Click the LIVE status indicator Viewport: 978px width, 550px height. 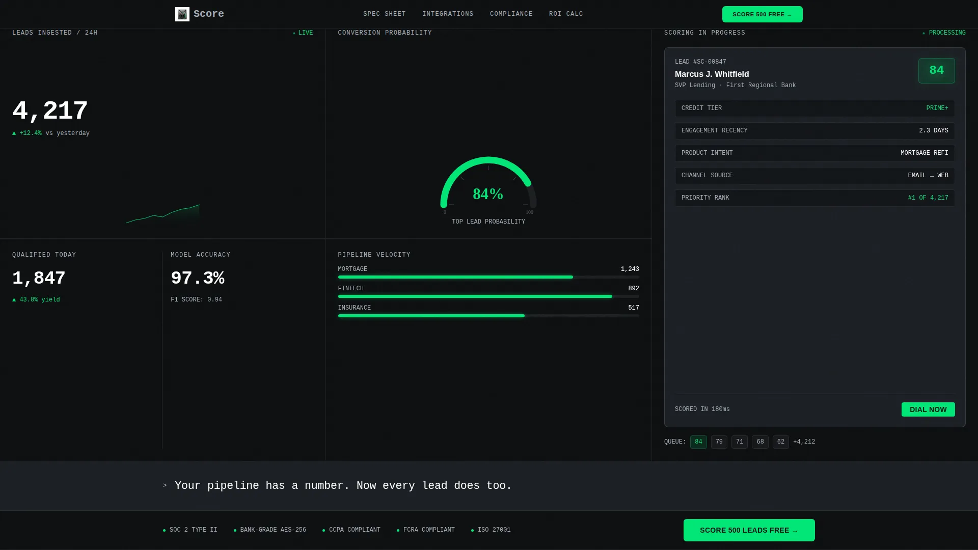(x=303, y=33)
